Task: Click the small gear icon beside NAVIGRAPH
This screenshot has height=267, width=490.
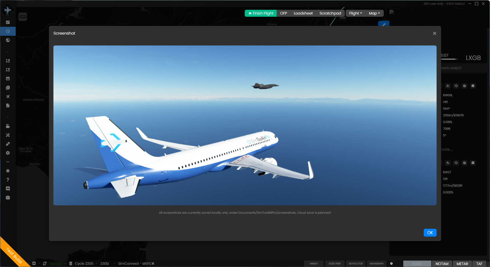Action: click(x=391, y=264)
